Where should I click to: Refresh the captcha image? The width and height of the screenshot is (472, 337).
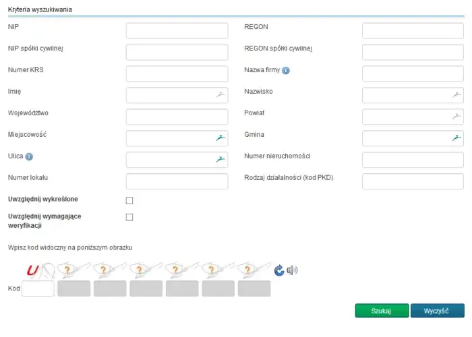point(279,270)
